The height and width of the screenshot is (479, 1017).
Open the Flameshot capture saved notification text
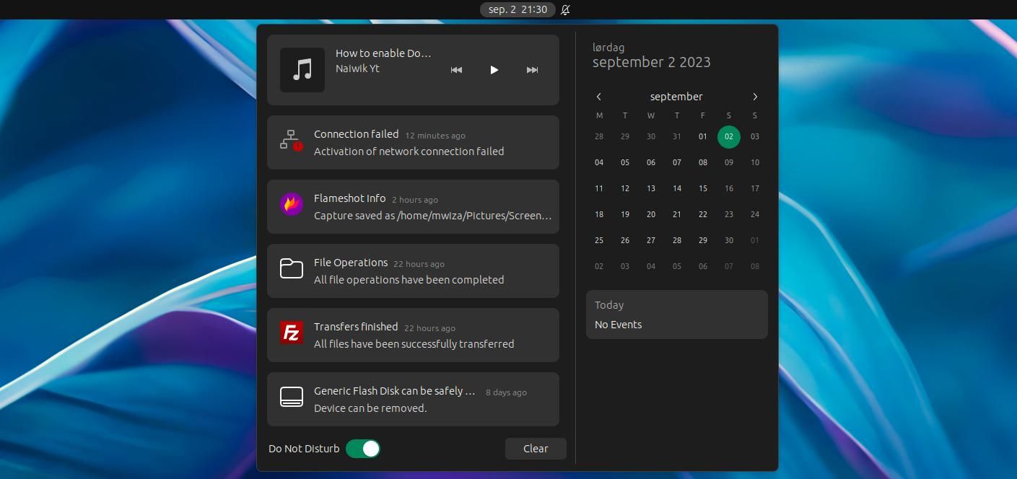tap(431, 215)
